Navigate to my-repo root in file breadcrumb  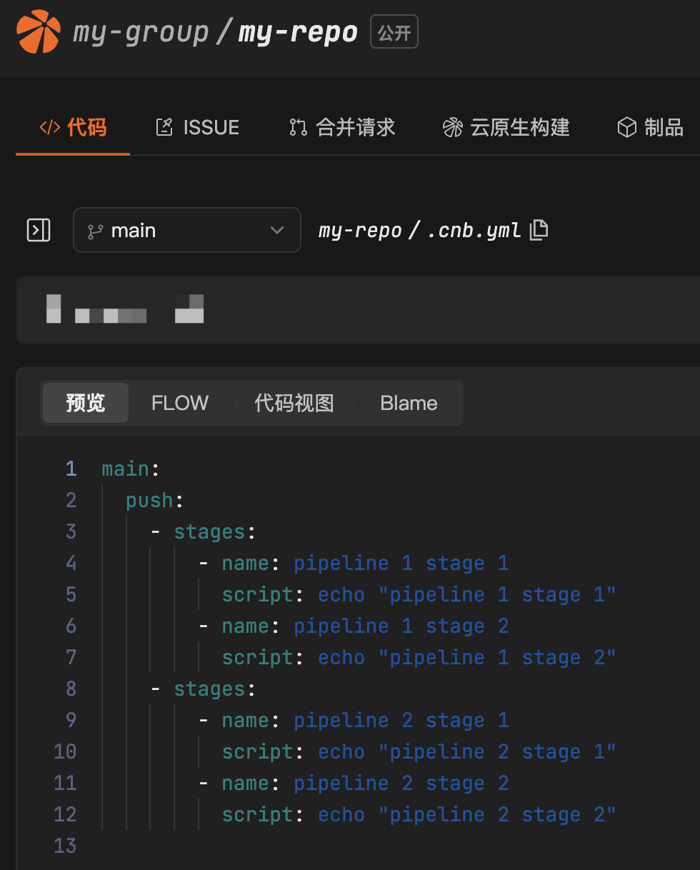[x=360, y=231]
